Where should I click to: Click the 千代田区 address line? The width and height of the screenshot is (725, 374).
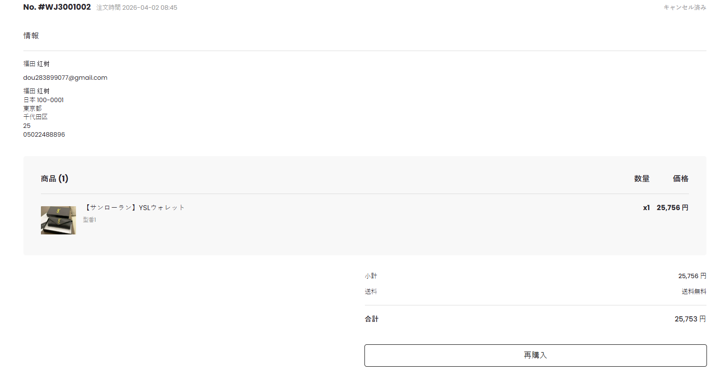pyautogui.click(x=36, y=117)
